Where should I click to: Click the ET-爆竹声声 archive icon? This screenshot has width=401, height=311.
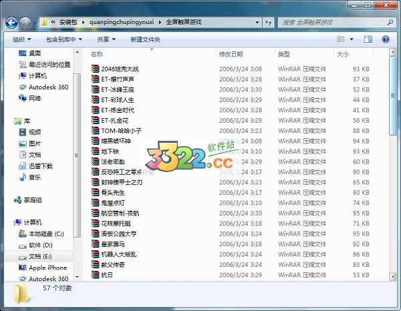[95, 79]
